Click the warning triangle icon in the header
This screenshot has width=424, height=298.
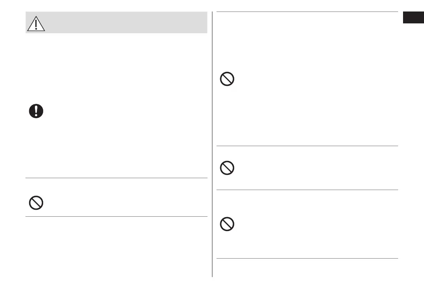pos(36,24)
